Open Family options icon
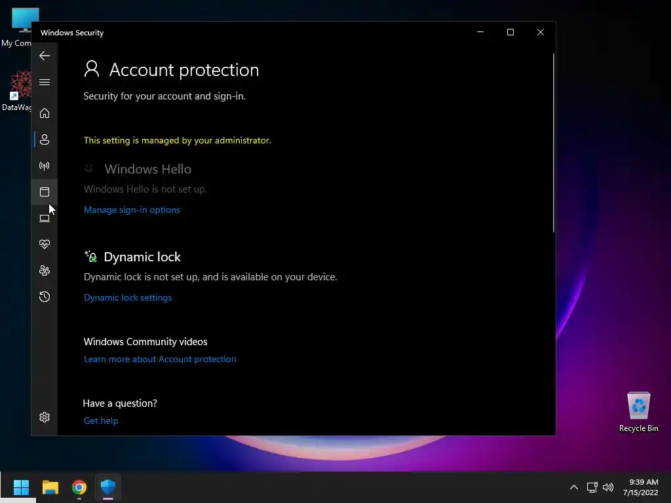The width and height of the screenshot is (671, 503). (45, 270)
